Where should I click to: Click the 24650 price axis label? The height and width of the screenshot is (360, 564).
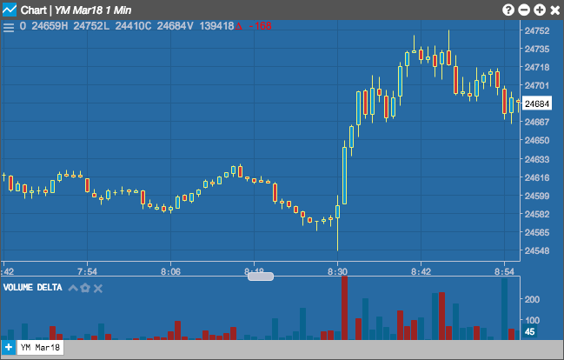[537, 140]
